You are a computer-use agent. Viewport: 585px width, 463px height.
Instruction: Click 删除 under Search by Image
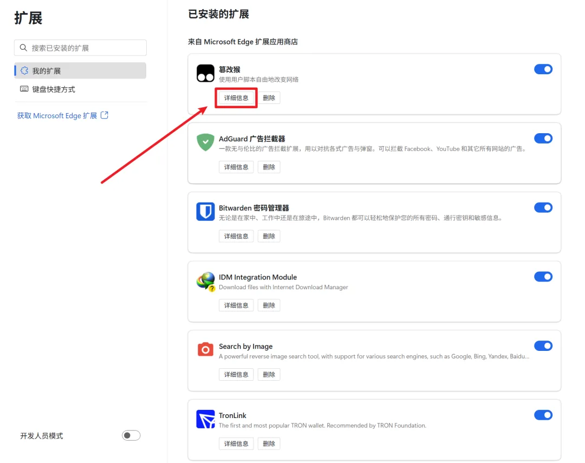point(269,375)
